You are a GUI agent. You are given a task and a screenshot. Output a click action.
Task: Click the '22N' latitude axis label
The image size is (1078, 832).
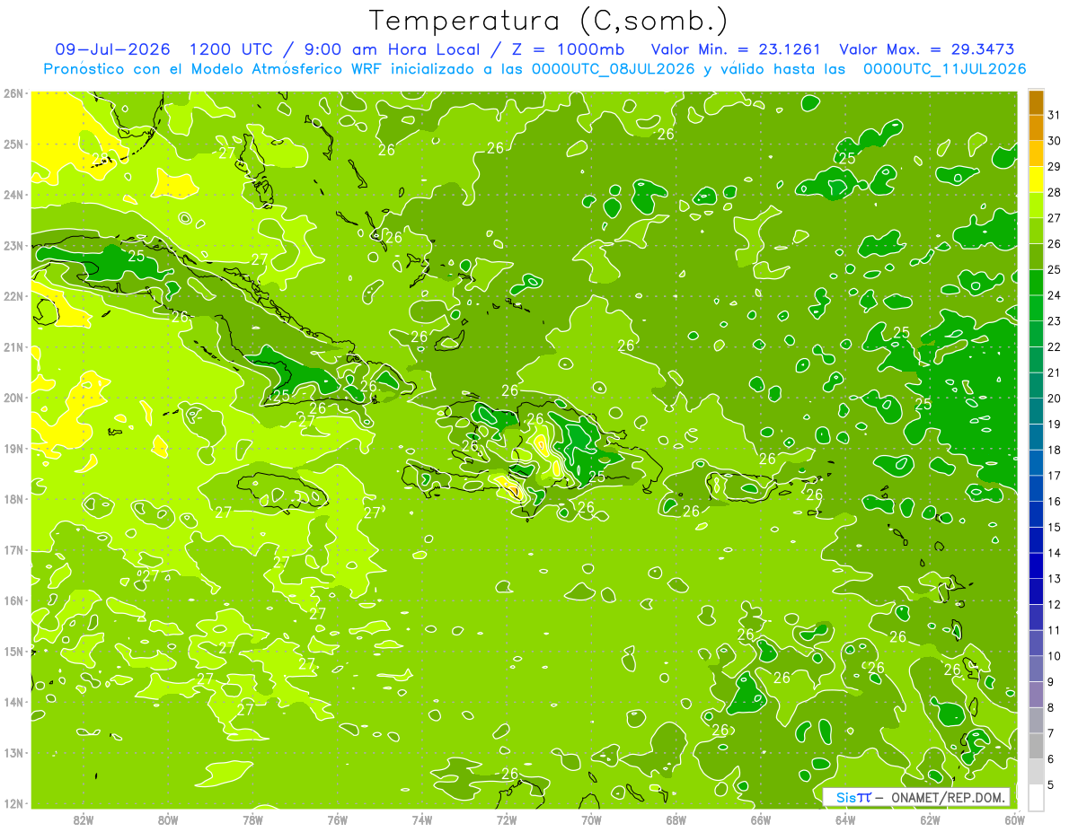pyautogui.click(x=14, y=296)
